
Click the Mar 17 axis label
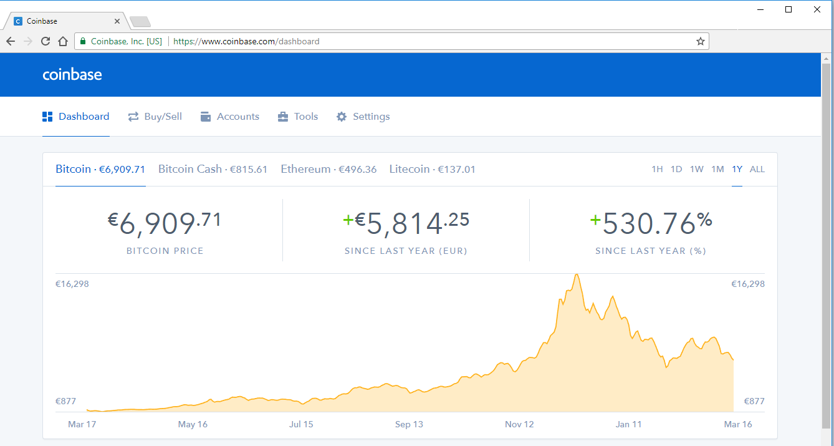tap(82, 424)
